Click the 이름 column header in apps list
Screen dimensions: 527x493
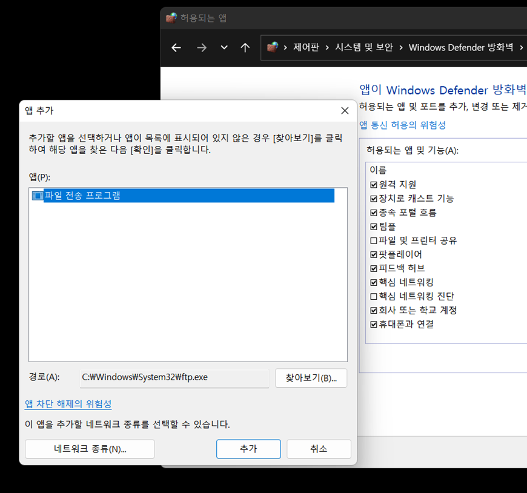pyautogui.click(x=378, y=170)
